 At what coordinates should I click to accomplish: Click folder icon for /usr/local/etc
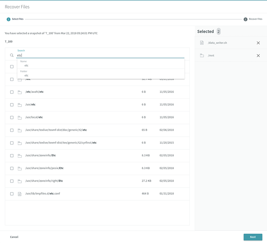pos(20,118)
